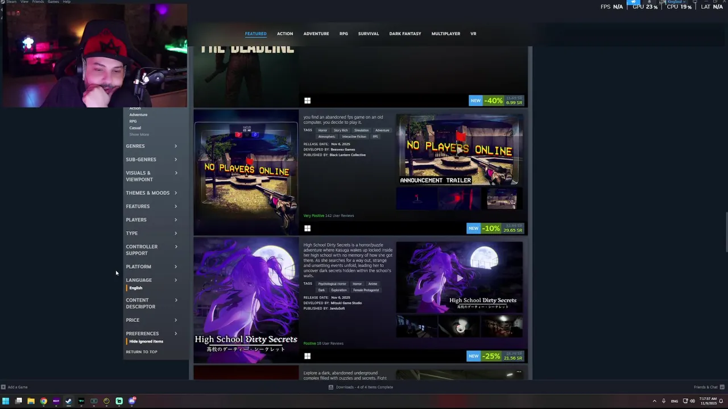Click Show More under genre list

(139, 135)
